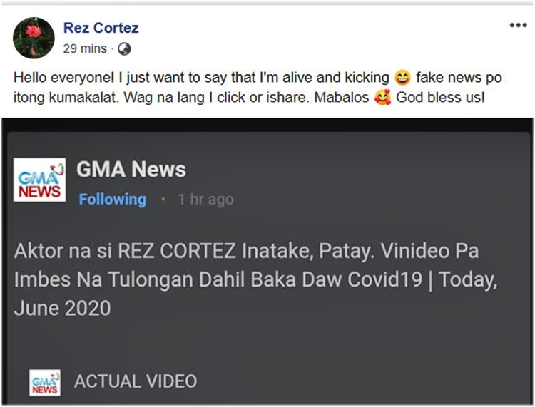Click the Rez Cortez name link
Image resolution: width=535 pixels, height=407 pixels.
click(101, 28)
